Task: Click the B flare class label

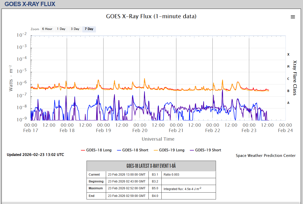Action: 288,91
